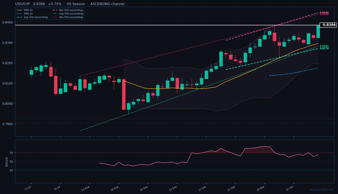The image size is (338, 194).
Task: Click the 0.8400 price axis label
Action: tap(8, 22)
